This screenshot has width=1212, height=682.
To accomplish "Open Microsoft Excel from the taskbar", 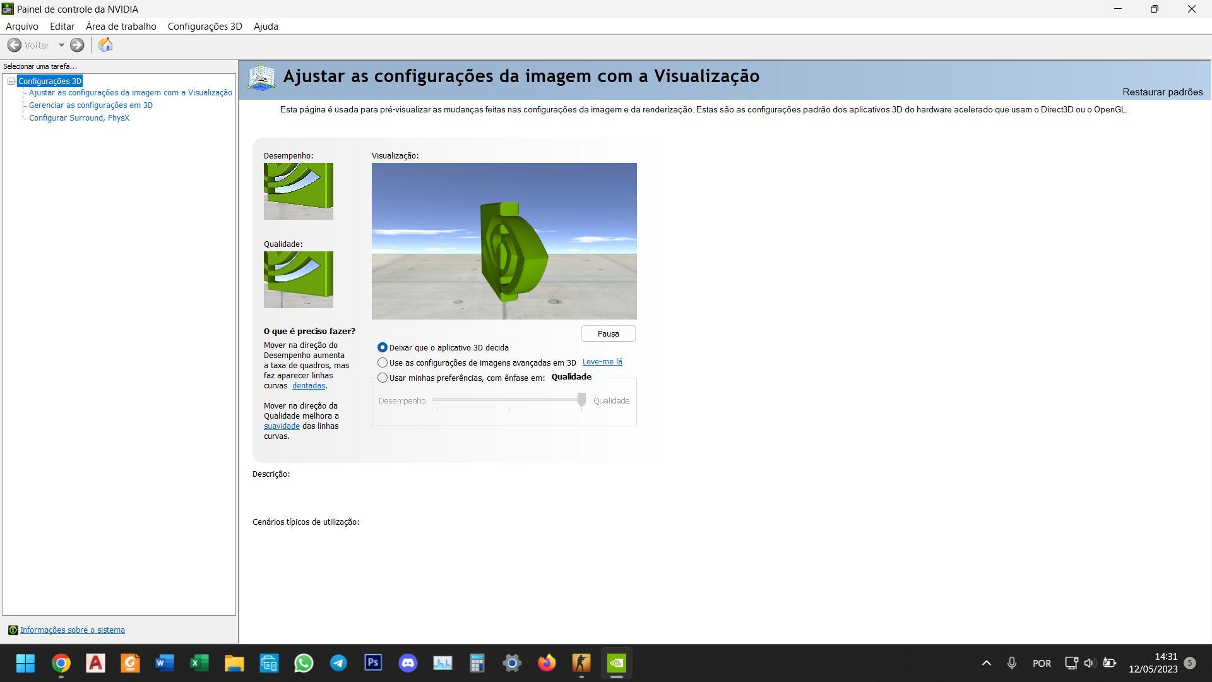I will click(199, 663).
